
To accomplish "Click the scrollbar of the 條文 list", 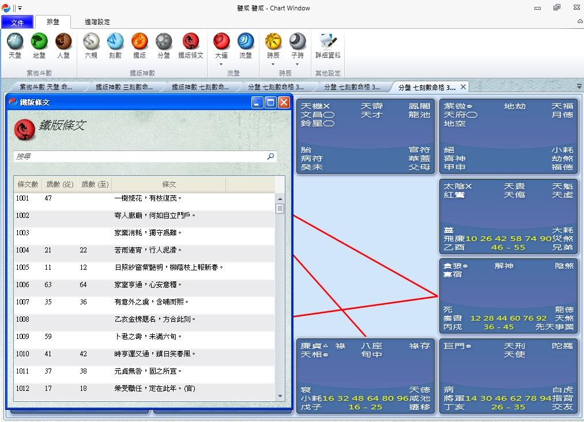I will tap(280, 288).
